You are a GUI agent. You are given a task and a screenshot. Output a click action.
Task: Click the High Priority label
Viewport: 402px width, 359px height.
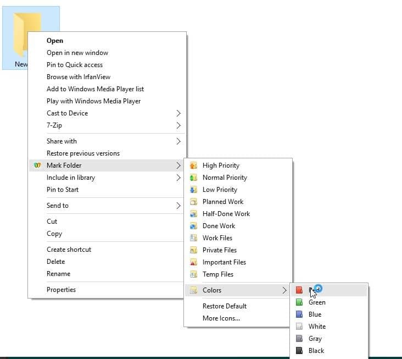coord(221,165)
